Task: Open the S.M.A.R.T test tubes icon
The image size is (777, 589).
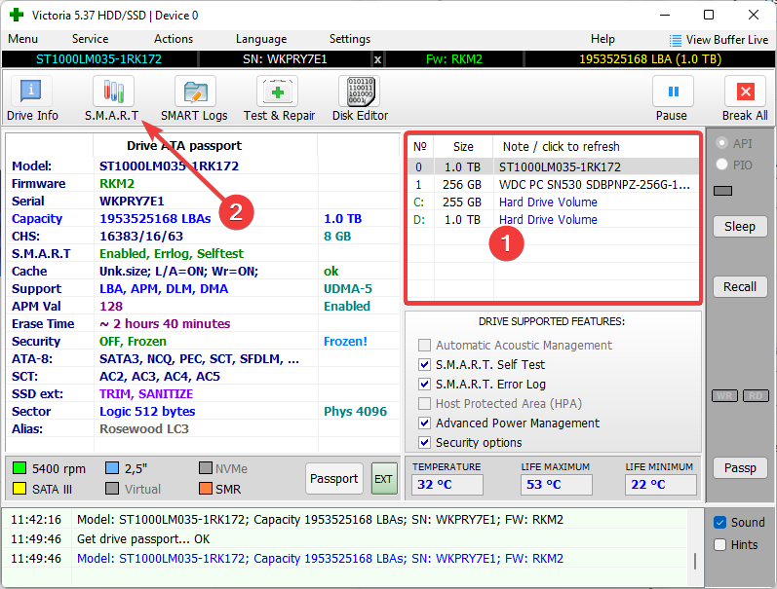Action: pyautogui.click(x=113, y=92)
